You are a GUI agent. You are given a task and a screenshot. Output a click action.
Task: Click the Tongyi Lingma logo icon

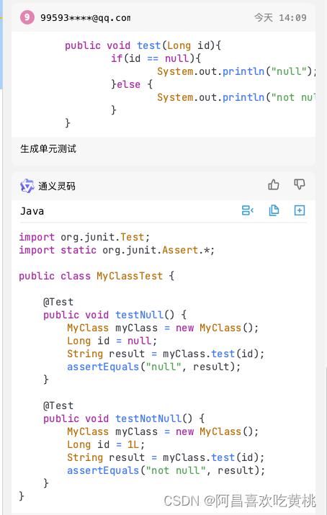tap(27, 186)
